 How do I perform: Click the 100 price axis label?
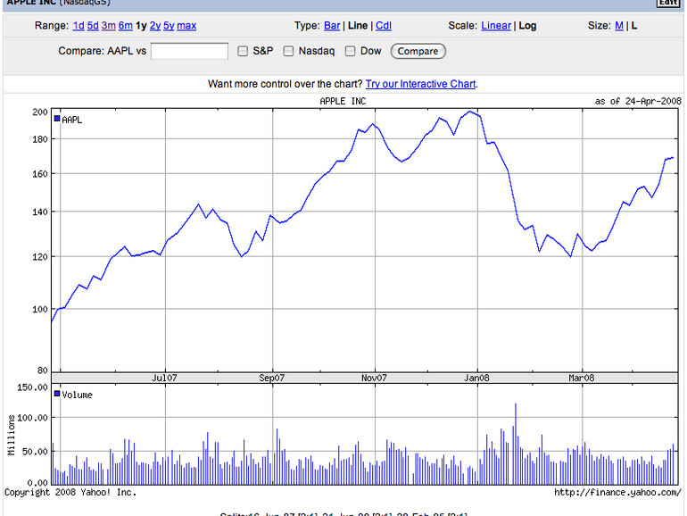point(40,309)
